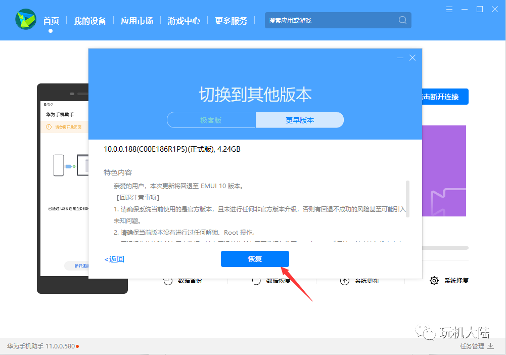Click the 系统更新 up-arrow icon

click(x=345, y=281)
